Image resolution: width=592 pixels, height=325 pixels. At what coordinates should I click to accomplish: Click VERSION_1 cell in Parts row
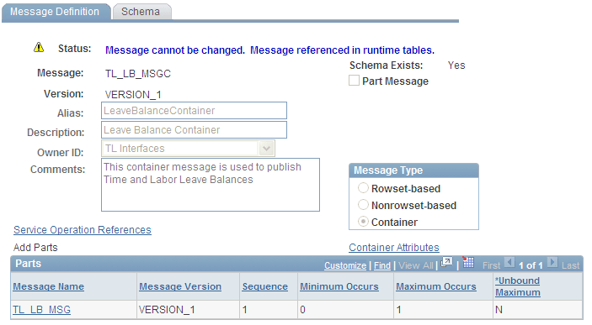point(167,310)
